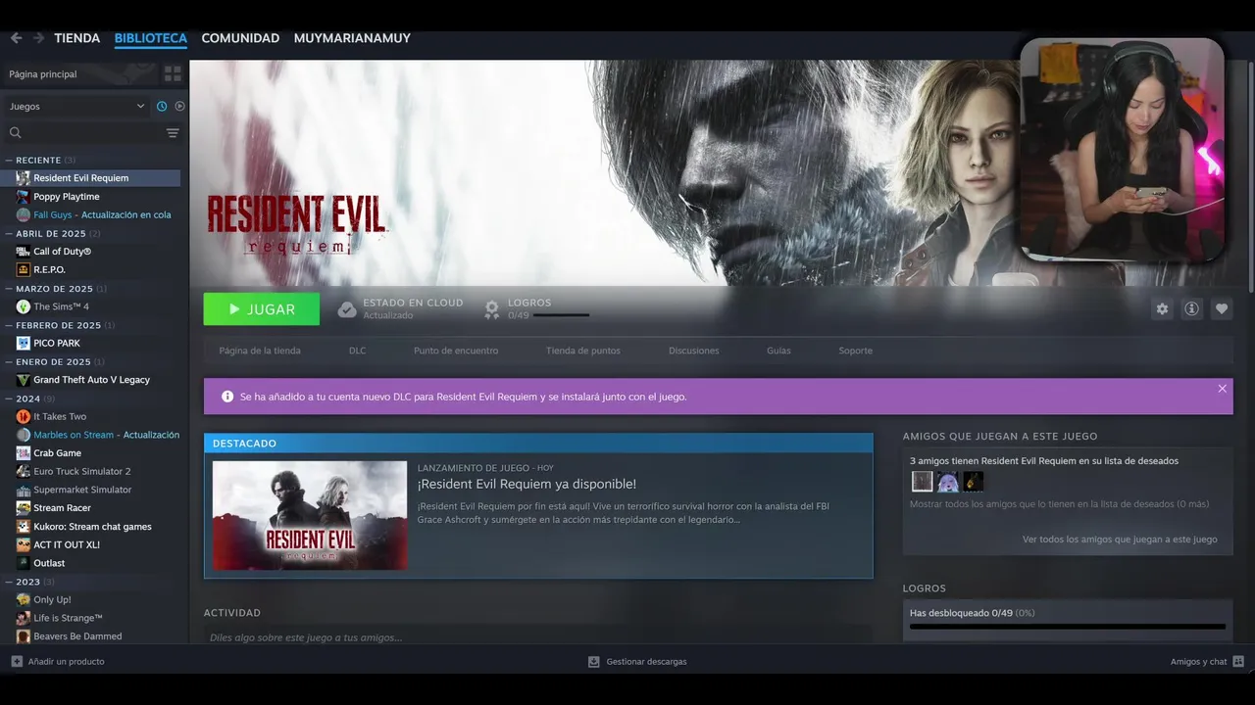Open the Discusiones tab
Screen dimensions: 1255x705
point(693,351)
